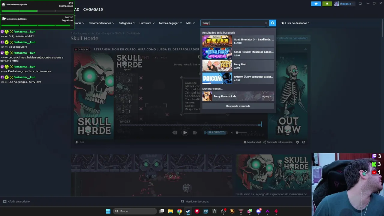Pop out the broadcast in new window
384x216 pixels.
304,142
